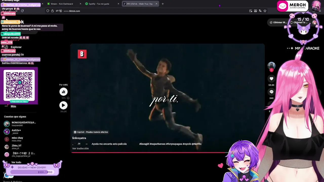The height and width of the screenshot is (182, 324).
Task: Click Ver traducción under the caption
Action: pos(80,148)
